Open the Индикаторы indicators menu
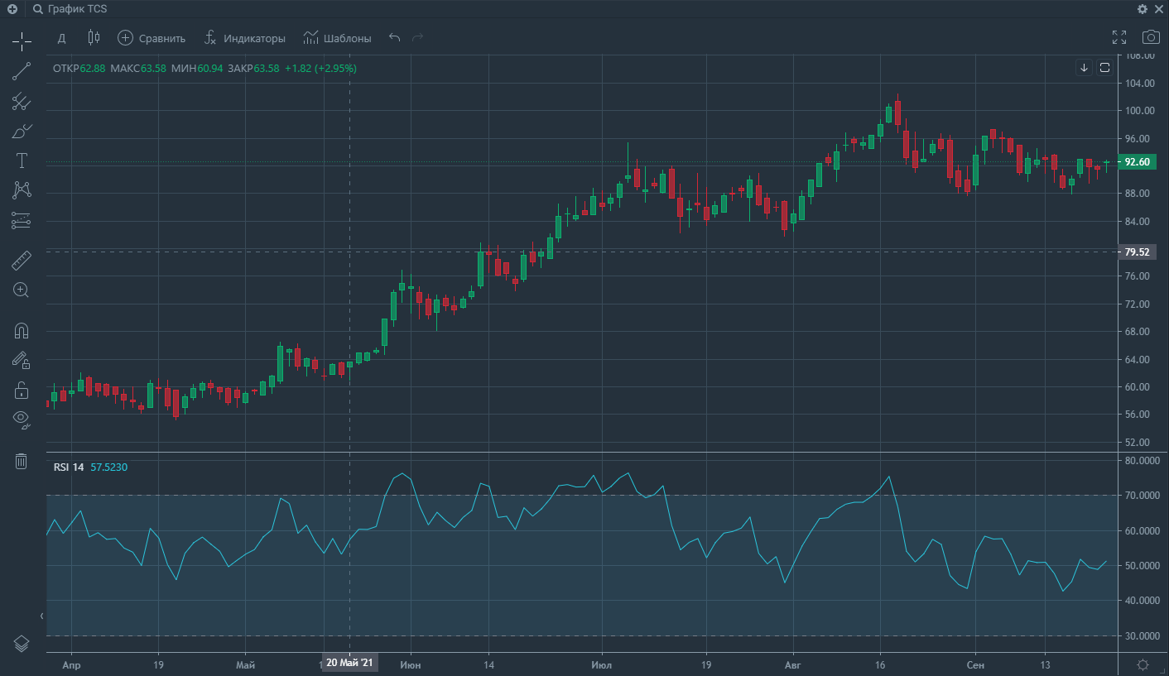The image size is (1169, 676). (245, 38)
